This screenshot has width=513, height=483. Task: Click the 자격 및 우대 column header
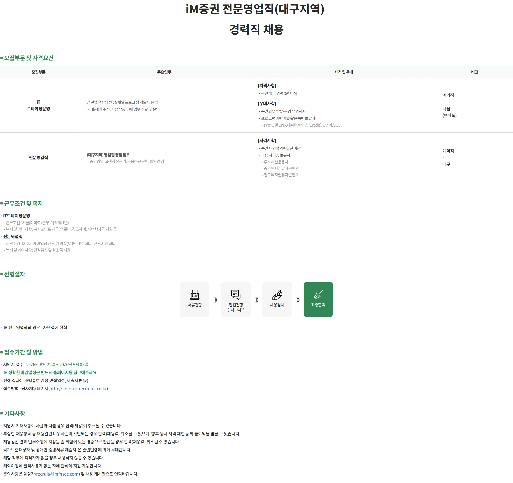pos(344,72)
